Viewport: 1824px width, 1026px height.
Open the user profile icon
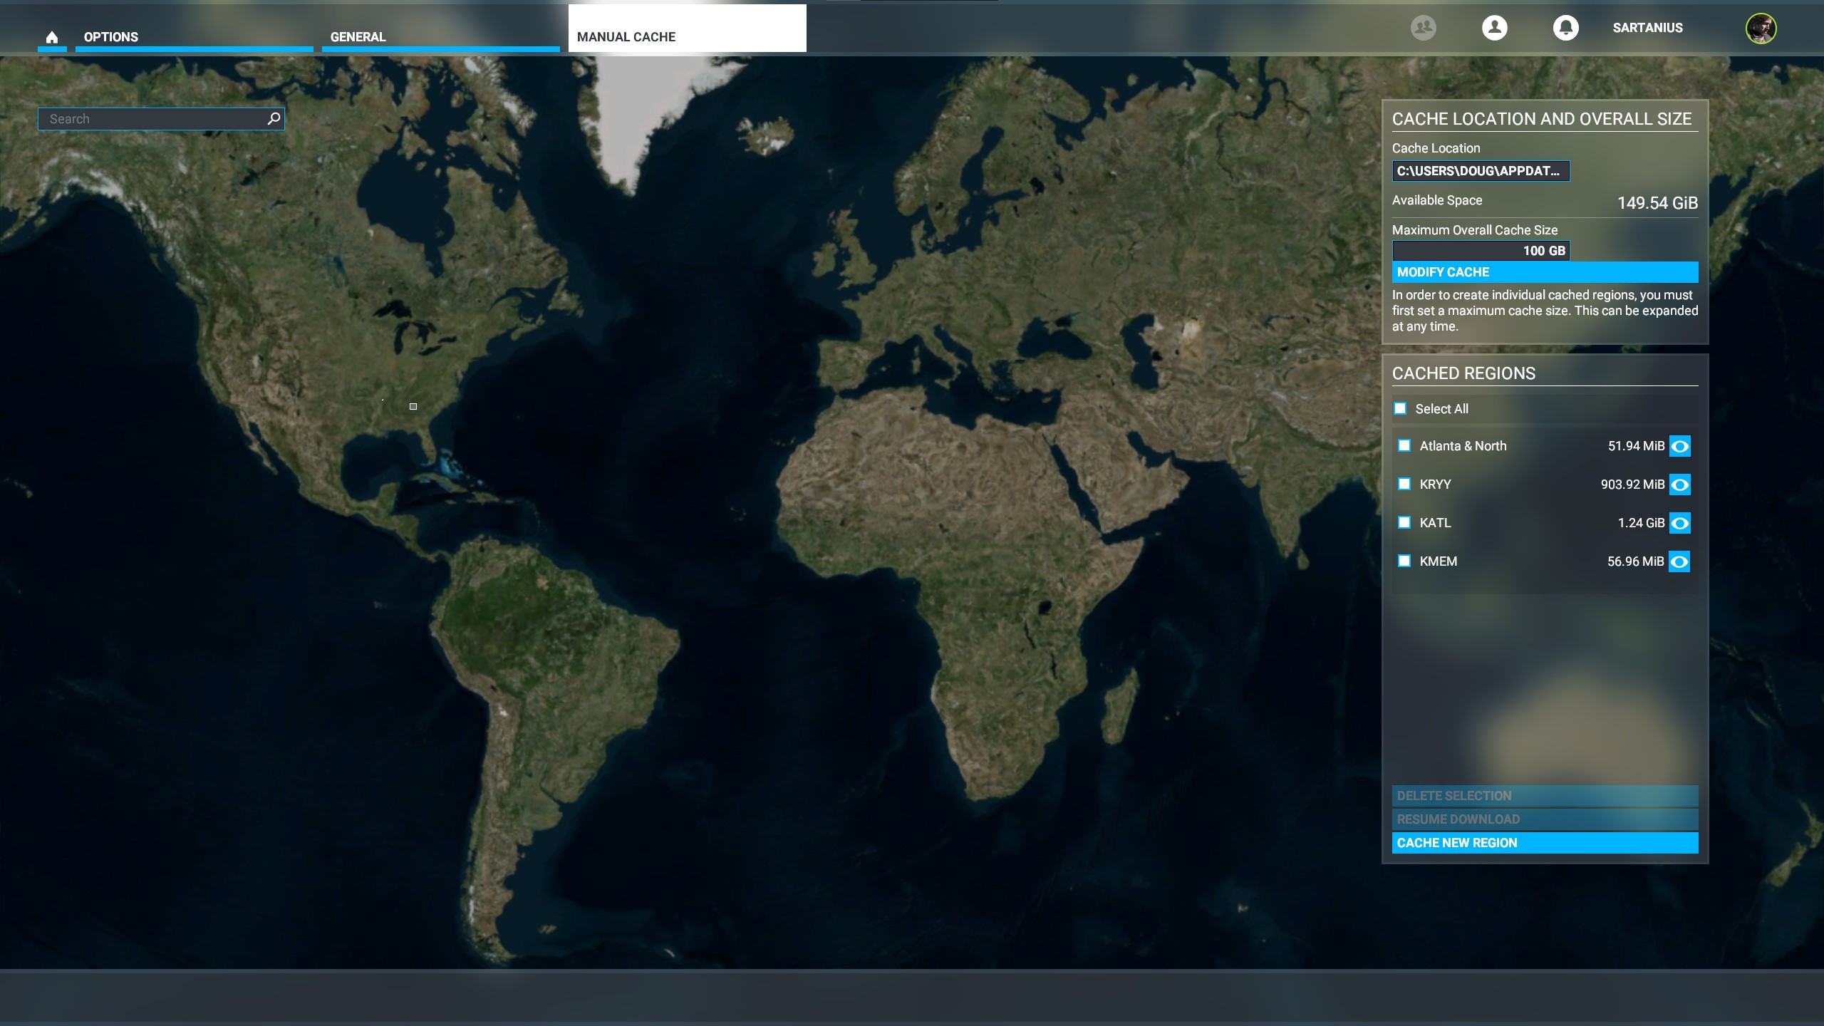coord(1494,28)
